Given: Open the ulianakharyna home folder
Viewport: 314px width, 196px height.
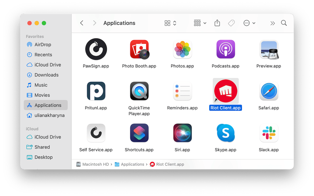Looking at the screenshot, I should pos(46,115).
